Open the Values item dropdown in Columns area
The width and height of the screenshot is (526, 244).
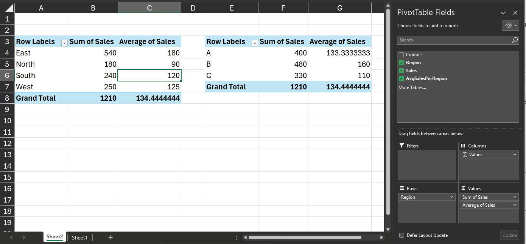click(x=515, y=155)
